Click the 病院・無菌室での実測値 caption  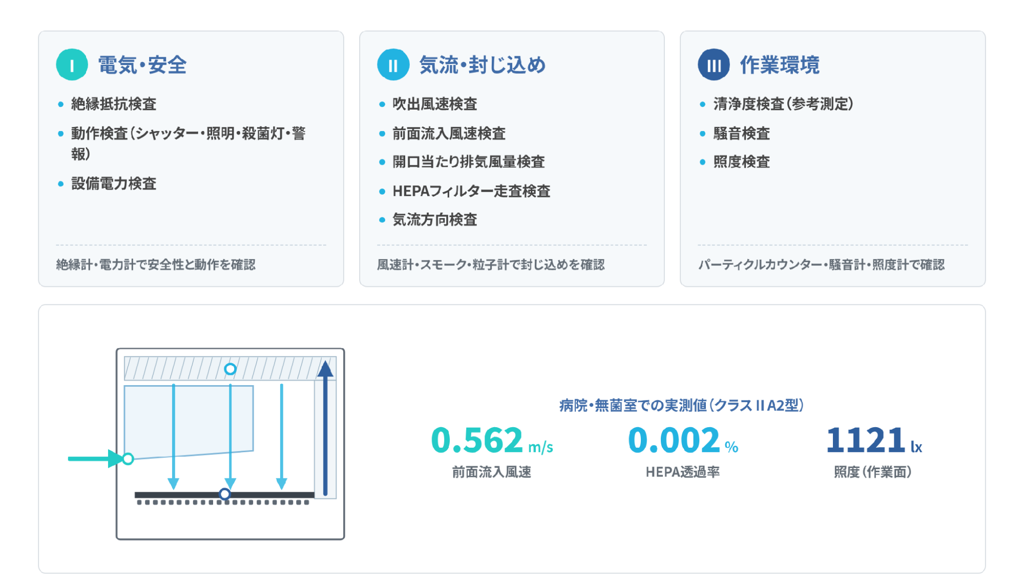tap(681, 406)
